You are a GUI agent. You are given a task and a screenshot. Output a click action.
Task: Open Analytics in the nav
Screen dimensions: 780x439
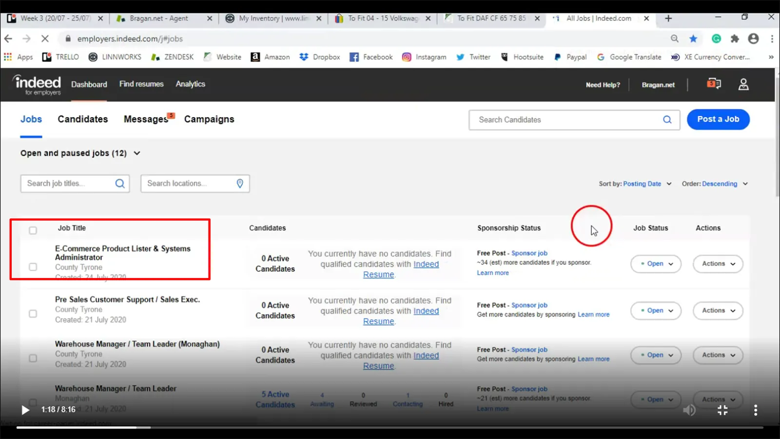191,84
